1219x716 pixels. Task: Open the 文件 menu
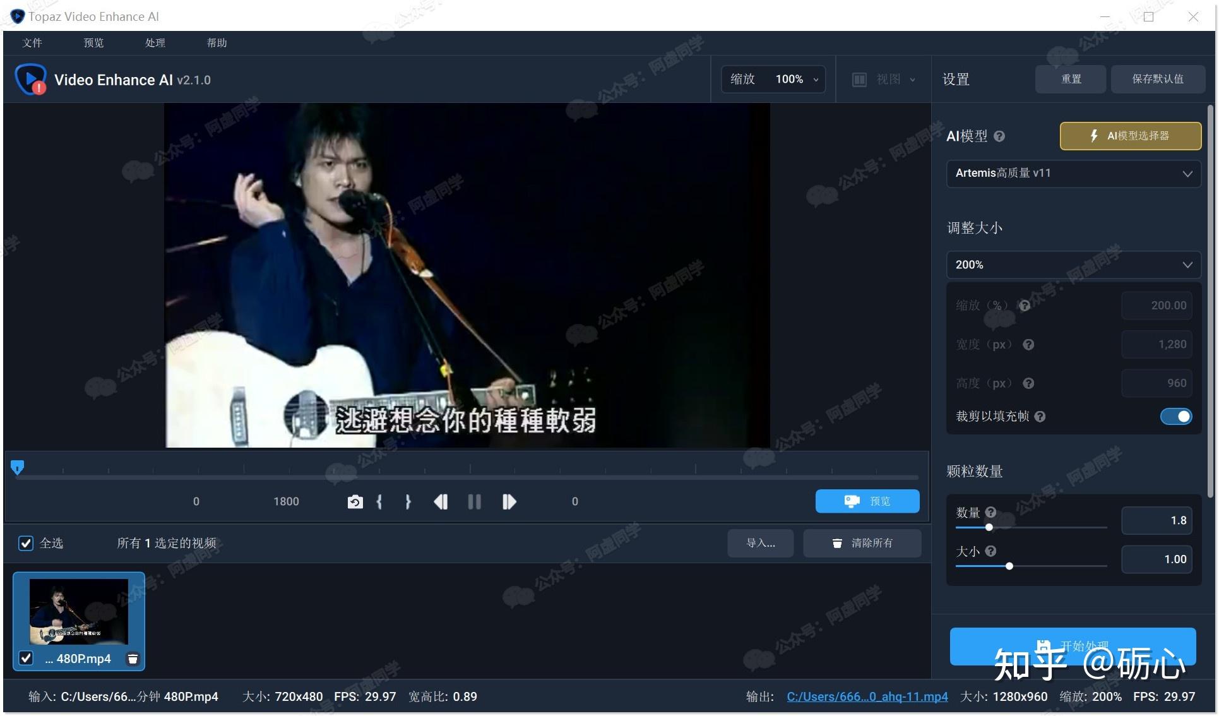pos(32,43)
